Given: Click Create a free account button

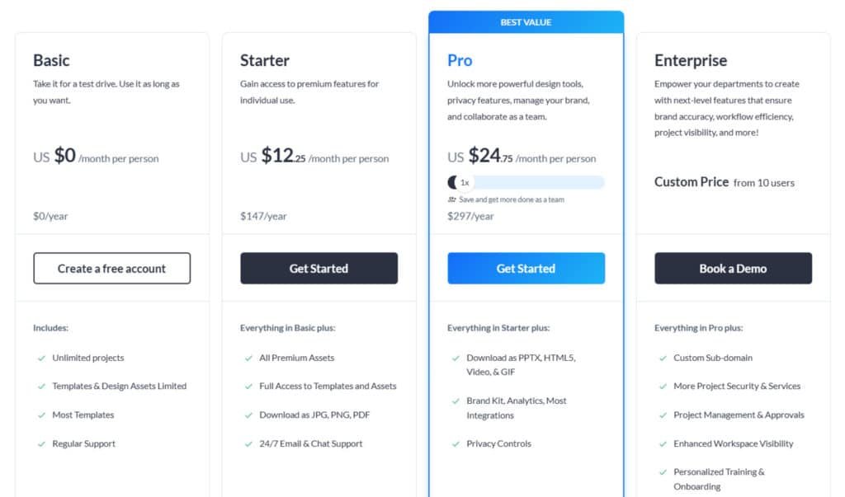Looking at the screenshot, I should click(x=111, y=268).
